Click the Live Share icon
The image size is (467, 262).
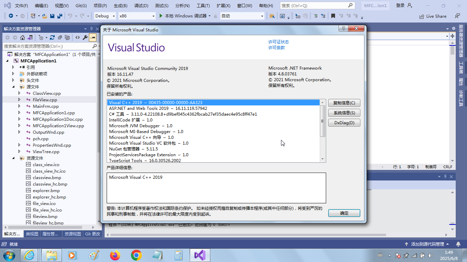coord(422,16)
